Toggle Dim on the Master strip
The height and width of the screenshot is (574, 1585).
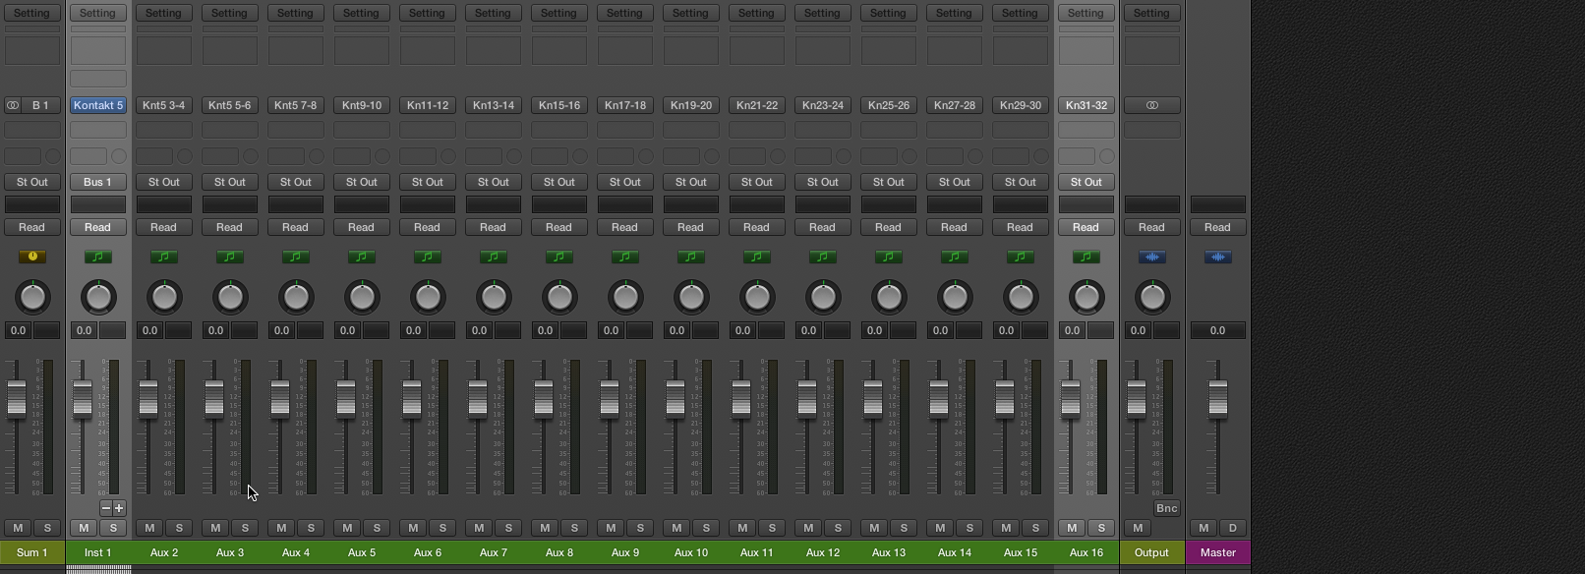coord(1233,528)
